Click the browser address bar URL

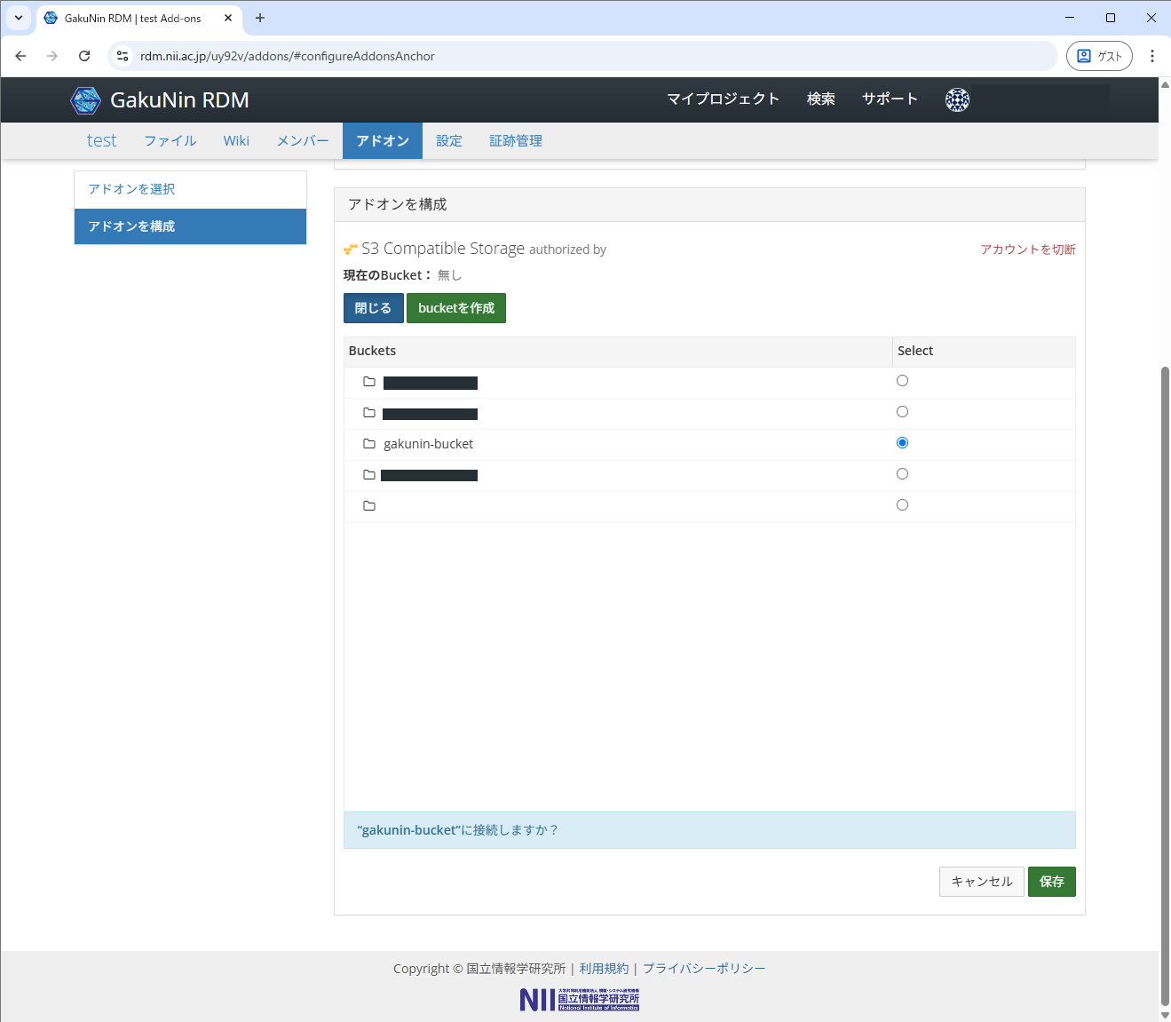point(288,56)
